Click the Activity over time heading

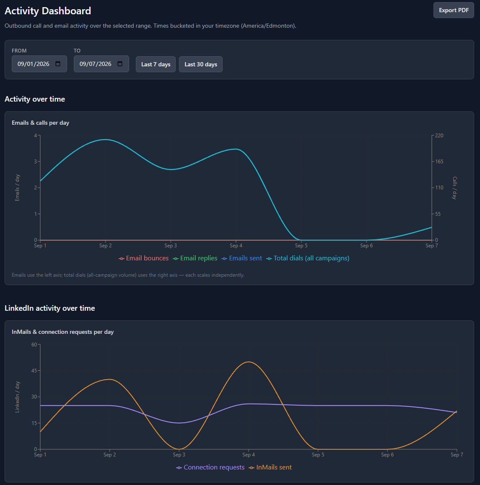coord(35,99)
